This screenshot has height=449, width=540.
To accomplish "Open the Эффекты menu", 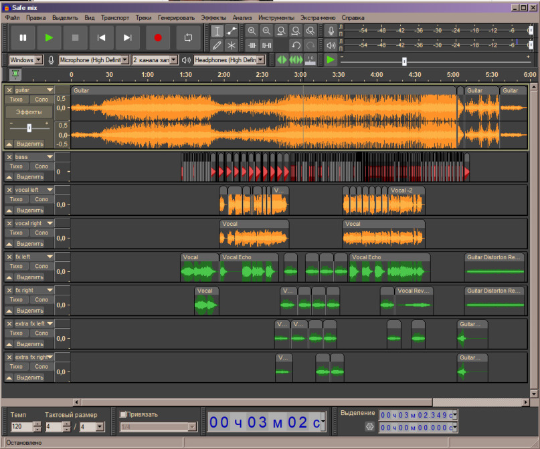I will (213, 17).
